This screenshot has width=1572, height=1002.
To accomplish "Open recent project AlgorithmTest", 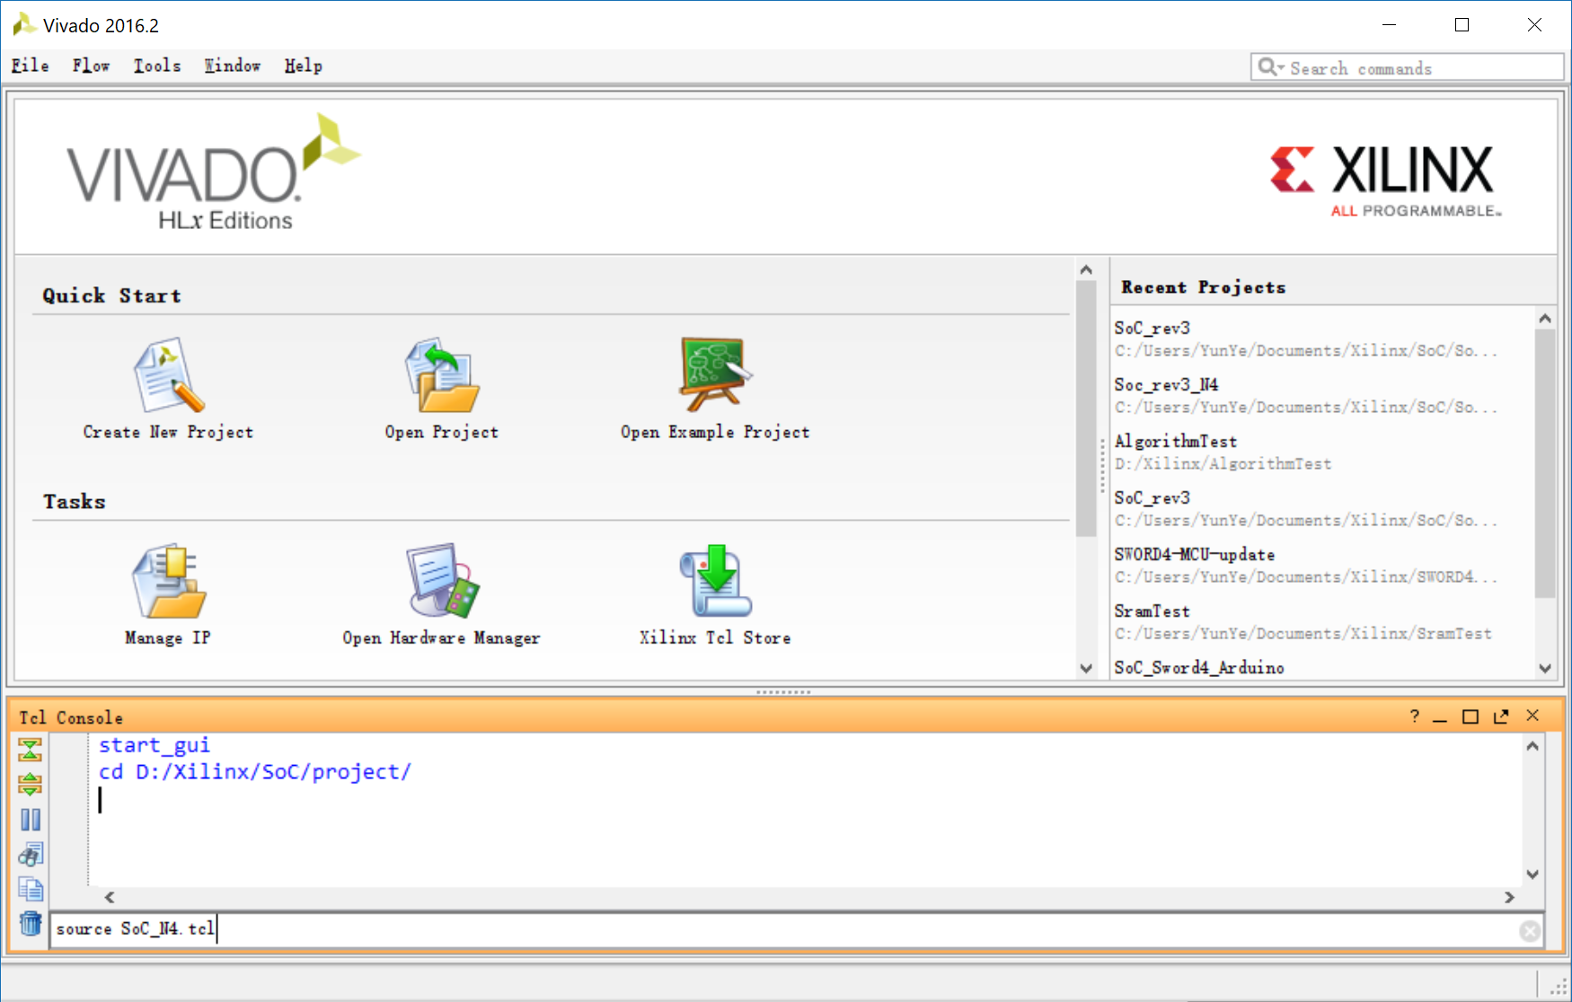I will [1176, 441].
